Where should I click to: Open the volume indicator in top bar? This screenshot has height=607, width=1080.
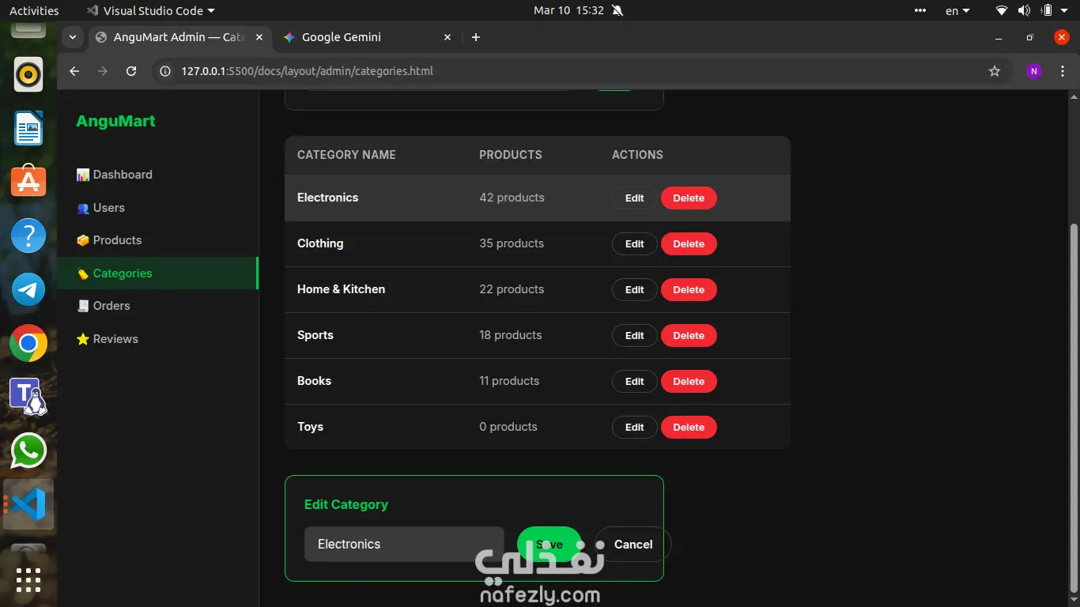point(1025,10)
